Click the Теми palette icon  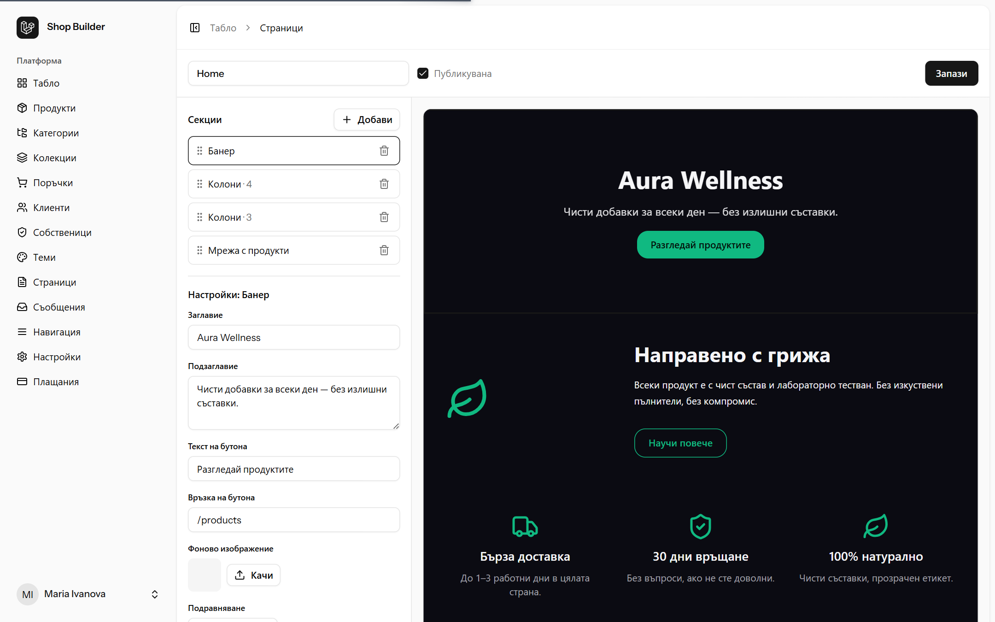[22, 257]
